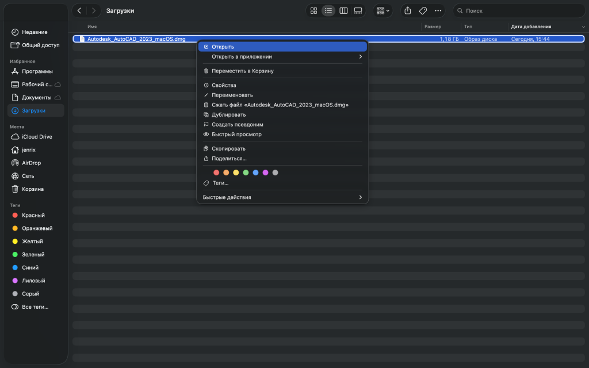This screenshot has height=368, width=589.
Task: Filter by Желтый tag in sidebar
Action: tap(36, 241)
